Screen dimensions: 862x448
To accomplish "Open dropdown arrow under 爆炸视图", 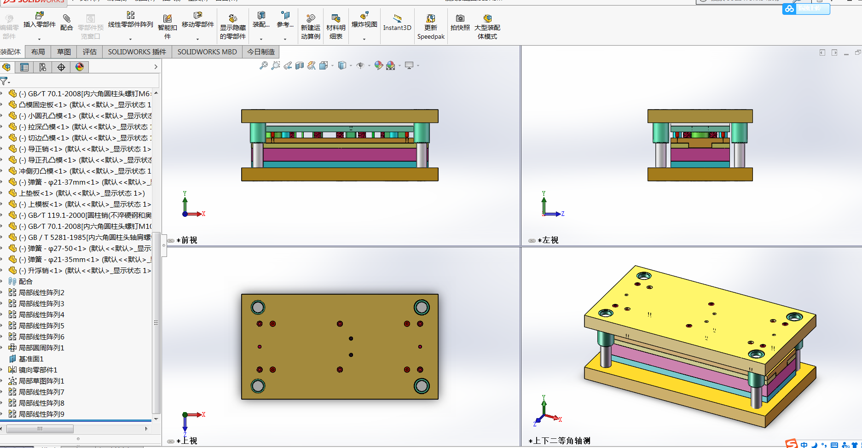I will coord(364,40).
